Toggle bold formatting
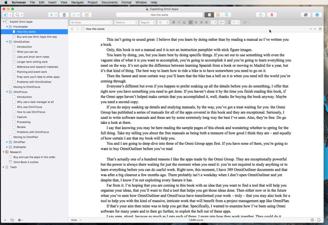328x225 pixels. (173, 22)
